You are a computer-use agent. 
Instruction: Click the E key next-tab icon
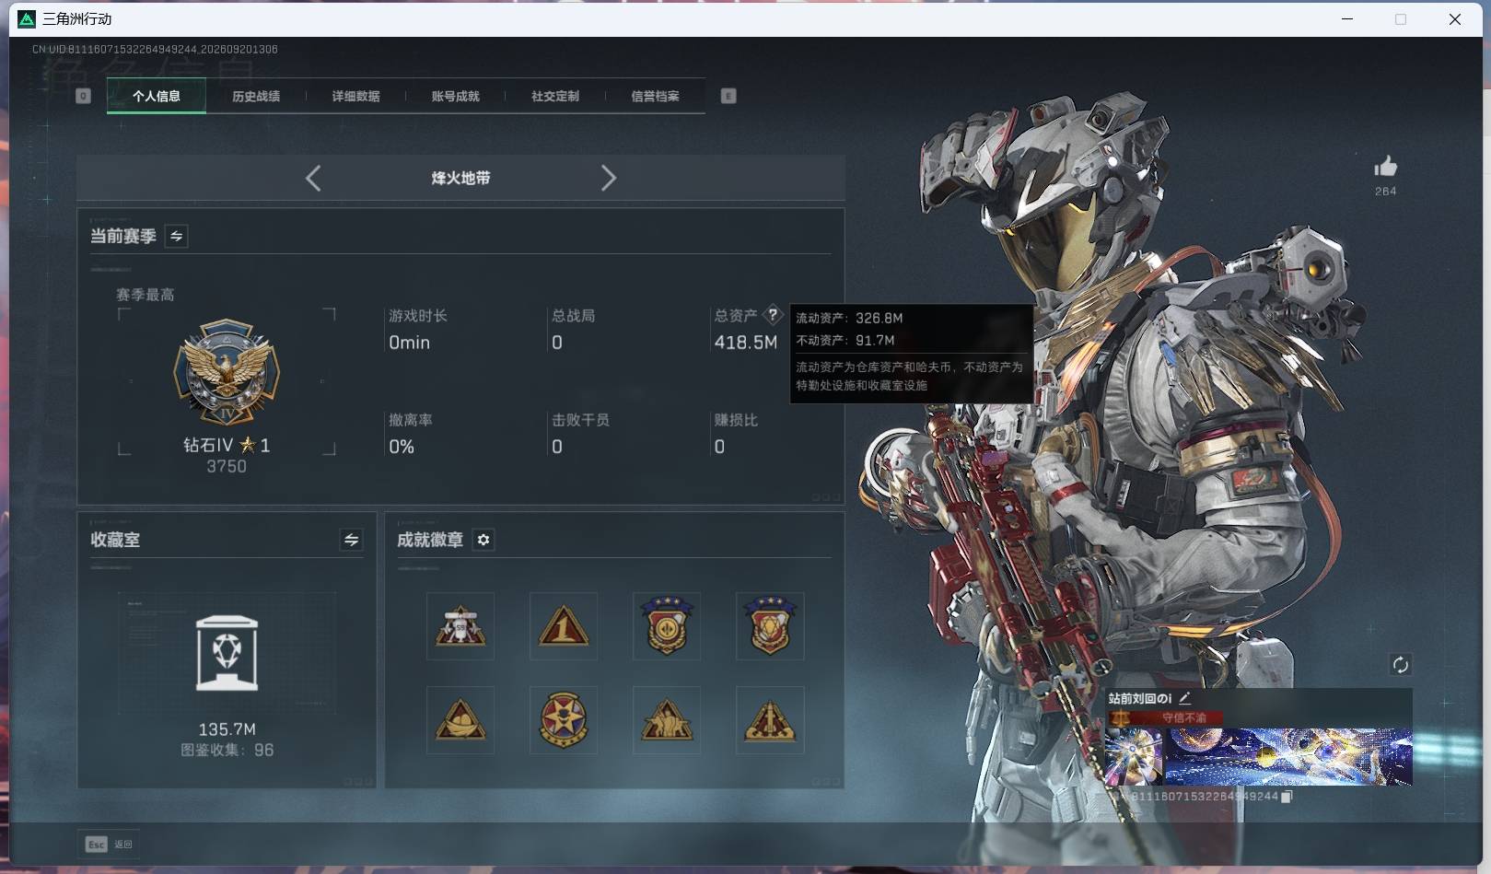click(728, 96)
